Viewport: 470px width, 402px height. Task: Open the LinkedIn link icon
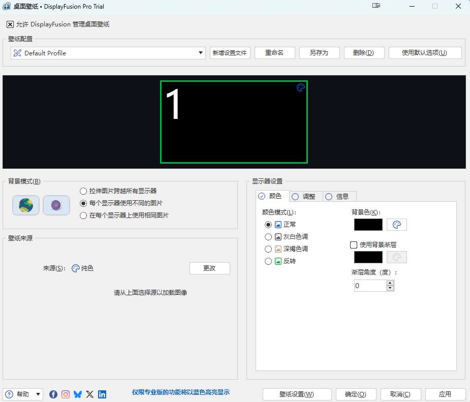pos(102,394)
